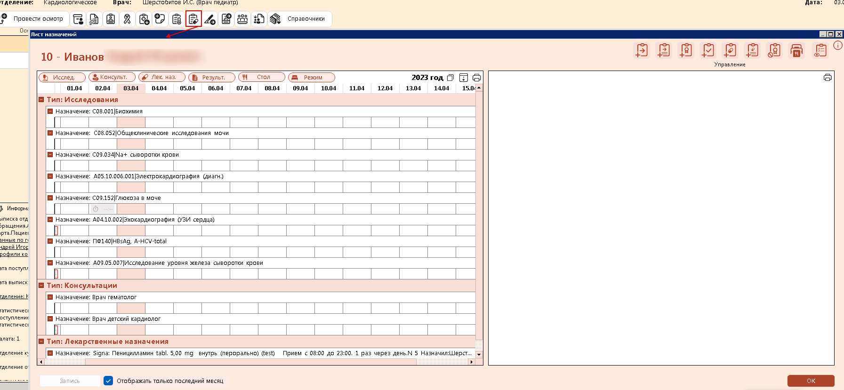Collapse the 'С08.001|Биохимия' assignment row
This screenshot has width=844, height=390.
tap(50, 111)
